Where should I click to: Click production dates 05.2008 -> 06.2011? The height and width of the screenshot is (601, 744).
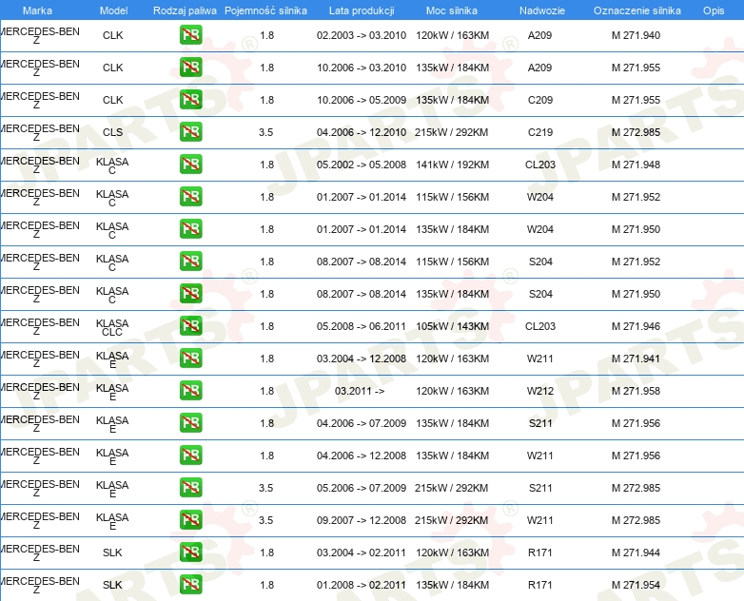coord(362,326)
